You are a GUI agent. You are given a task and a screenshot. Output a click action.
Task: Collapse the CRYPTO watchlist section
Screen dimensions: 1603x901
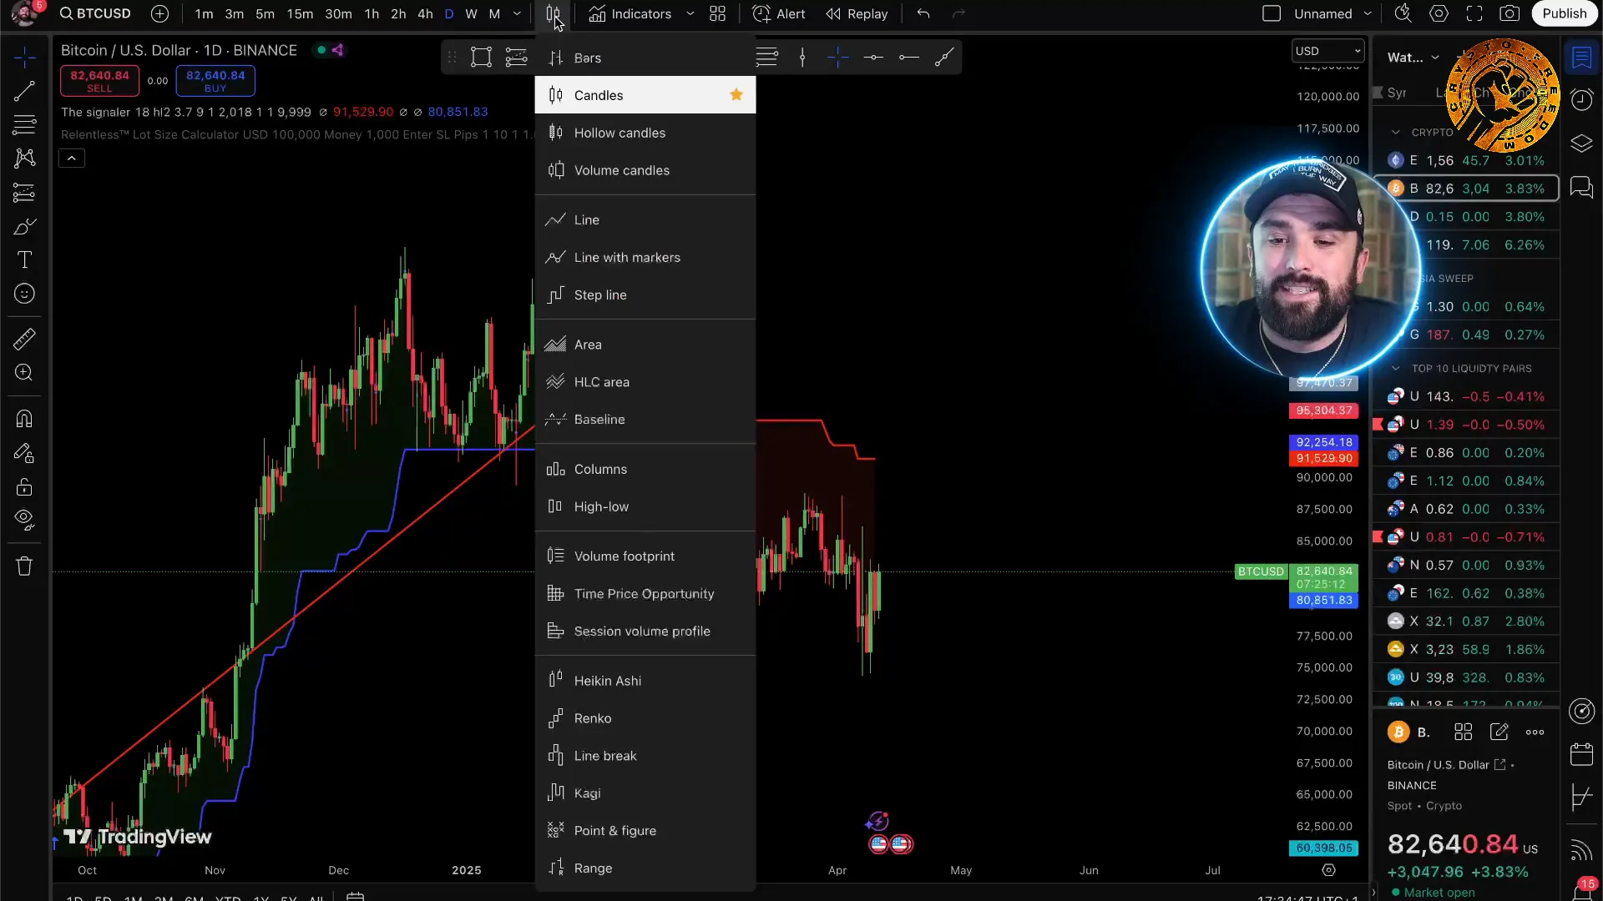(1396, 133)
